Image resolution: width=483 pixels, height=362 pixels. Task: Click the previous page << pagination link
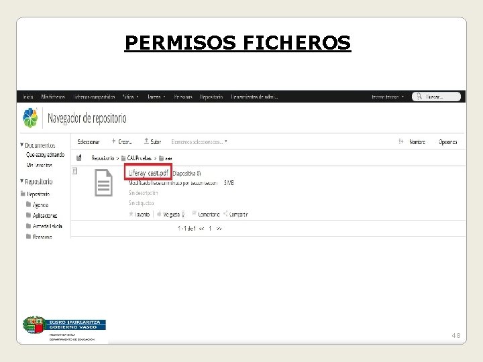pyautogui.click(x=201, y=229)
